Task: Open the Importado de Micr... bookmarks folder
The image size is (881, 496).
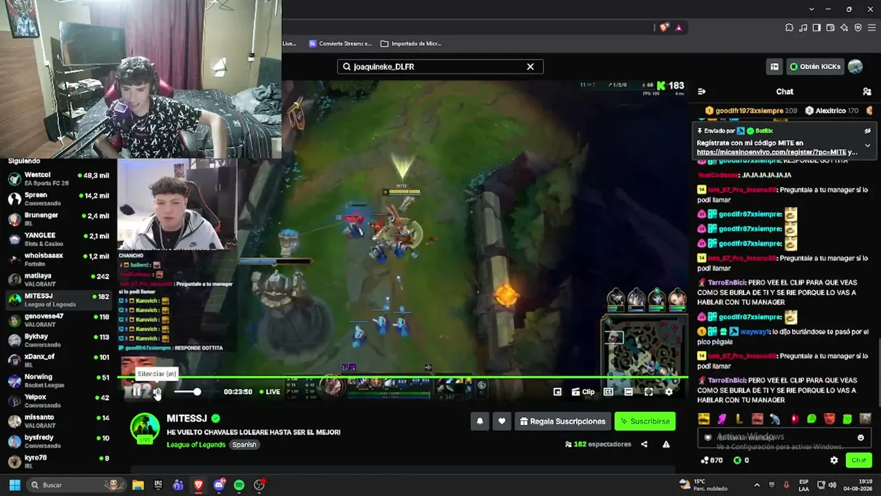Action: point(411,43)
